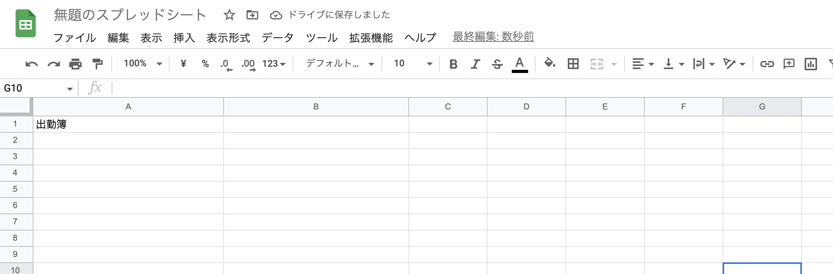This screenshot has width=833, height=274.
Task: Open the ファイル menu
Action: [75, 38]
